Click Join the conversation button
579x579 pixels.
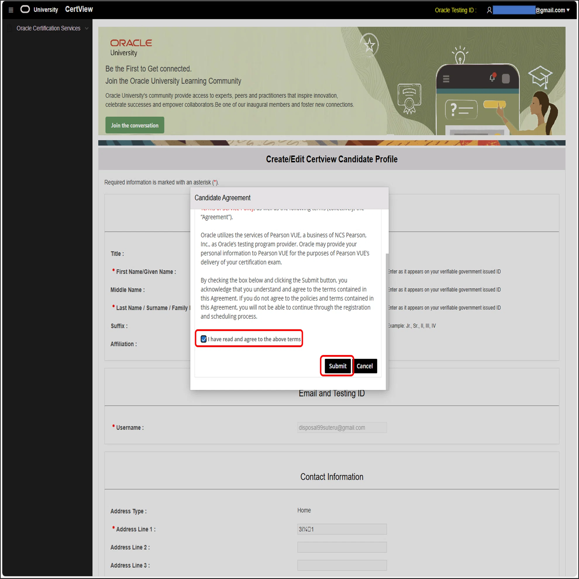135,125
